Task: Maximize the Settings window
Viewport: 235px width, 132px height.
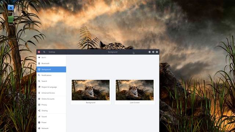Action: coord(153,52)
